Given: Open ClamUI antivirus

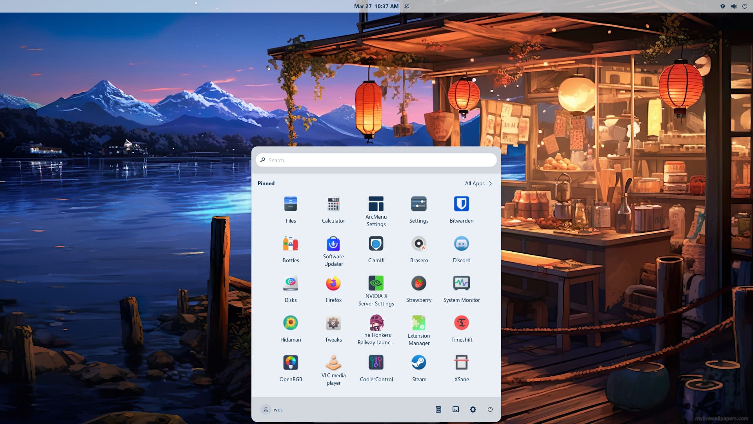Looking at the screenshot, I should click(x=376, y=249).
